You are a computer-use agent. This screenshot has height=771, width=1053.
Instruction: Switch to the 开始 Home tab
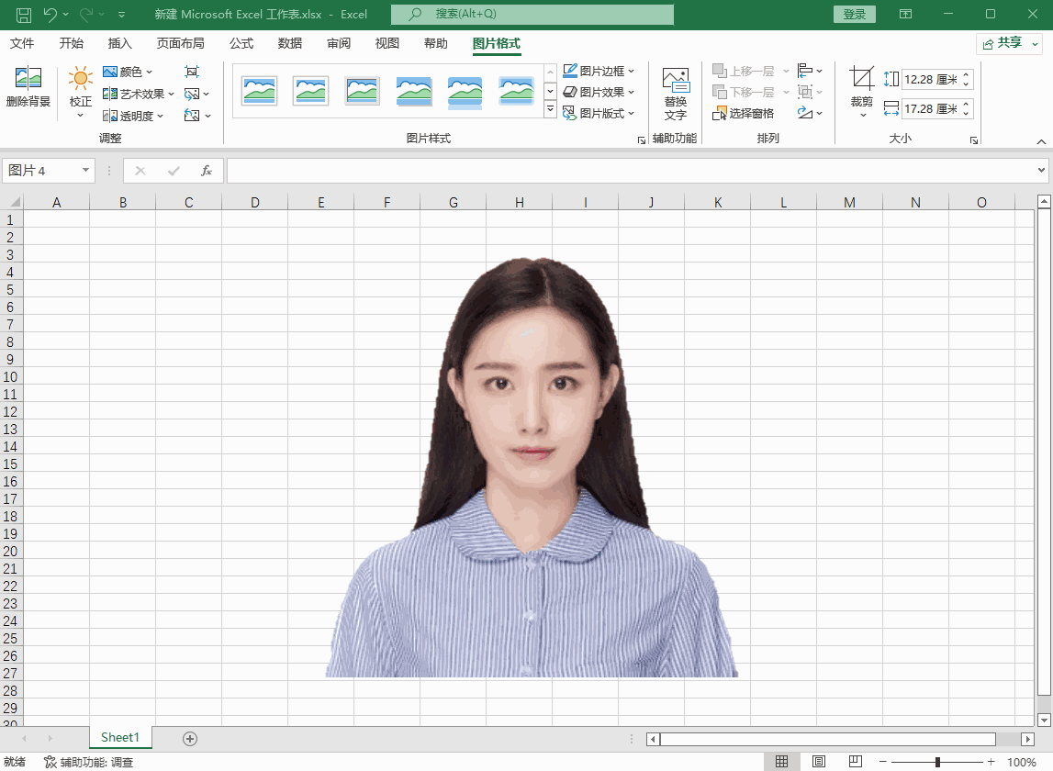point(72,44)
